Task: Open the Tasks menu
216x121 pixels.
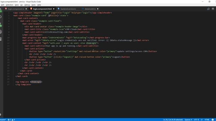Action: [x=33, y=5]
